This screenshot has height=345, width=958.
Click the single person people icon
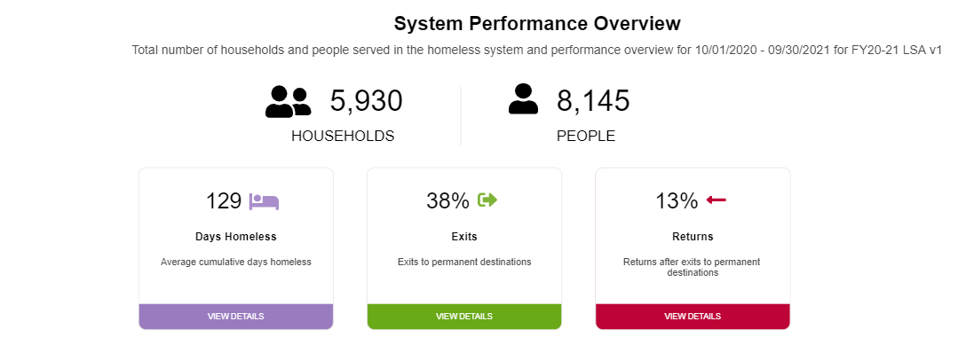pos(523,99)
